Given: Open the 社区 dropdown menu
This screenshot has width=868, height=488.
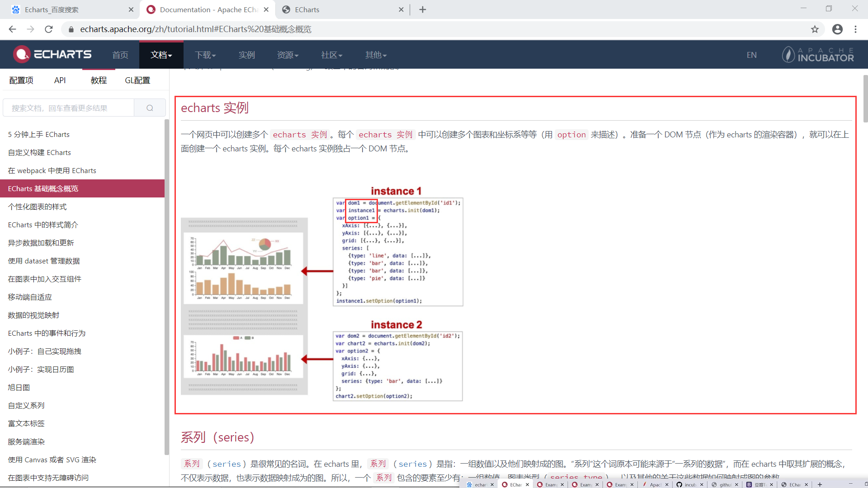Looking at the screenshot, I should point(331,55).
